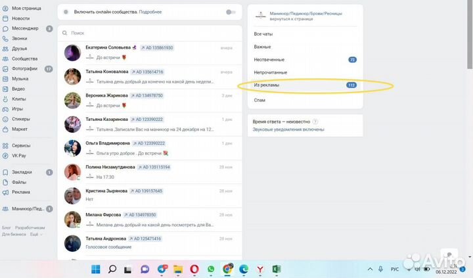Open Bookmarks (Закладки) section
Screen dimensions: 473x278
coord(22,172)
